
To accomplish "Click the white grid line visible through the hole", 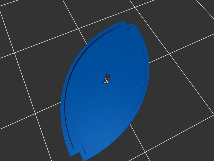I will 106,81.
